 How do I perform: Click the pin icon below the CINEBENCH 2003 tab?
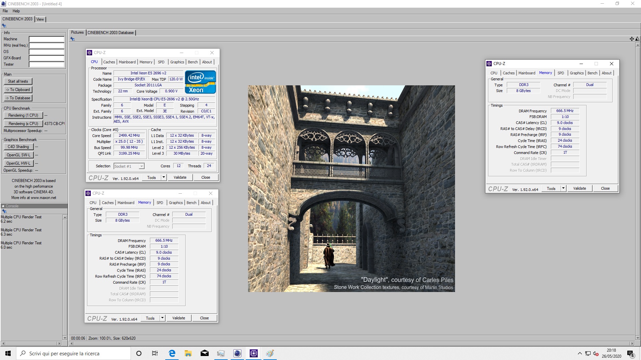tap(4, 26)
